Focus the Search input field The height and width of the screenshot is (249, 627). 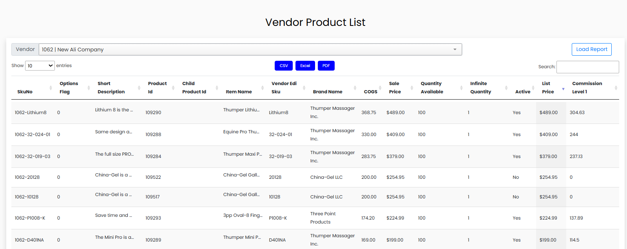[587, 67]
